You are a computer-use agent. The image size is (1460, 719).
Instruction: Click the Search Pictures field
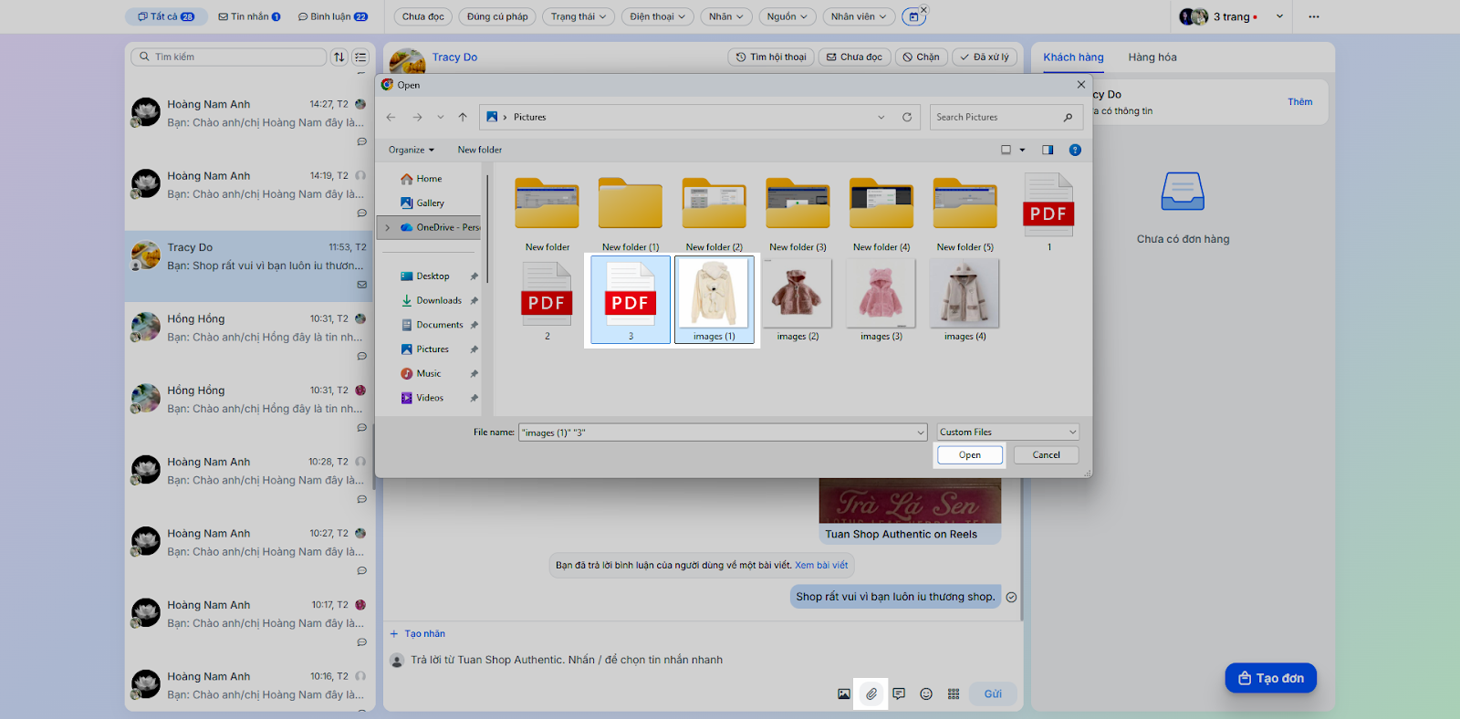coord(1006,117)
